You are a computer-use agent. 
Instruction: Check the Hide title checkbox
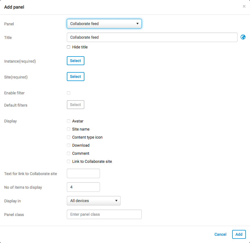[68, 47]
